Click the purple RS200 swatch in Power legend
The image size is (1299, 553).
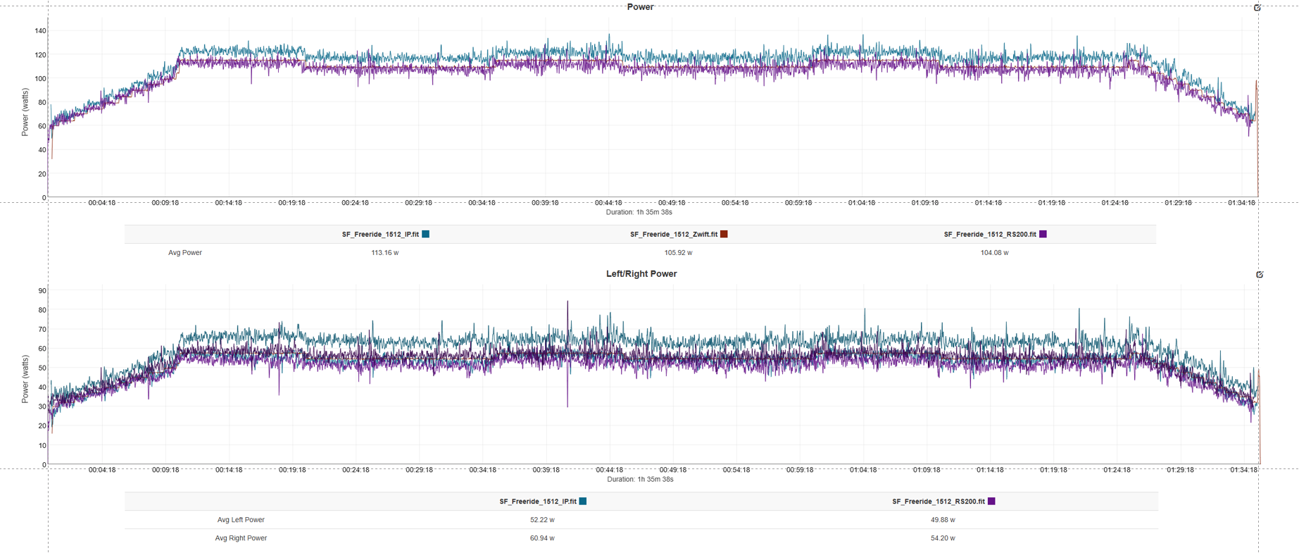tap(1043, 235)
